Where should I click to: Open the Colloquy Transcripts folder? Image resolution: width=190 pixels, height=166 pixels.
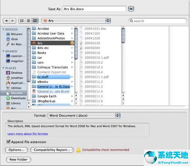click(52, 67)
